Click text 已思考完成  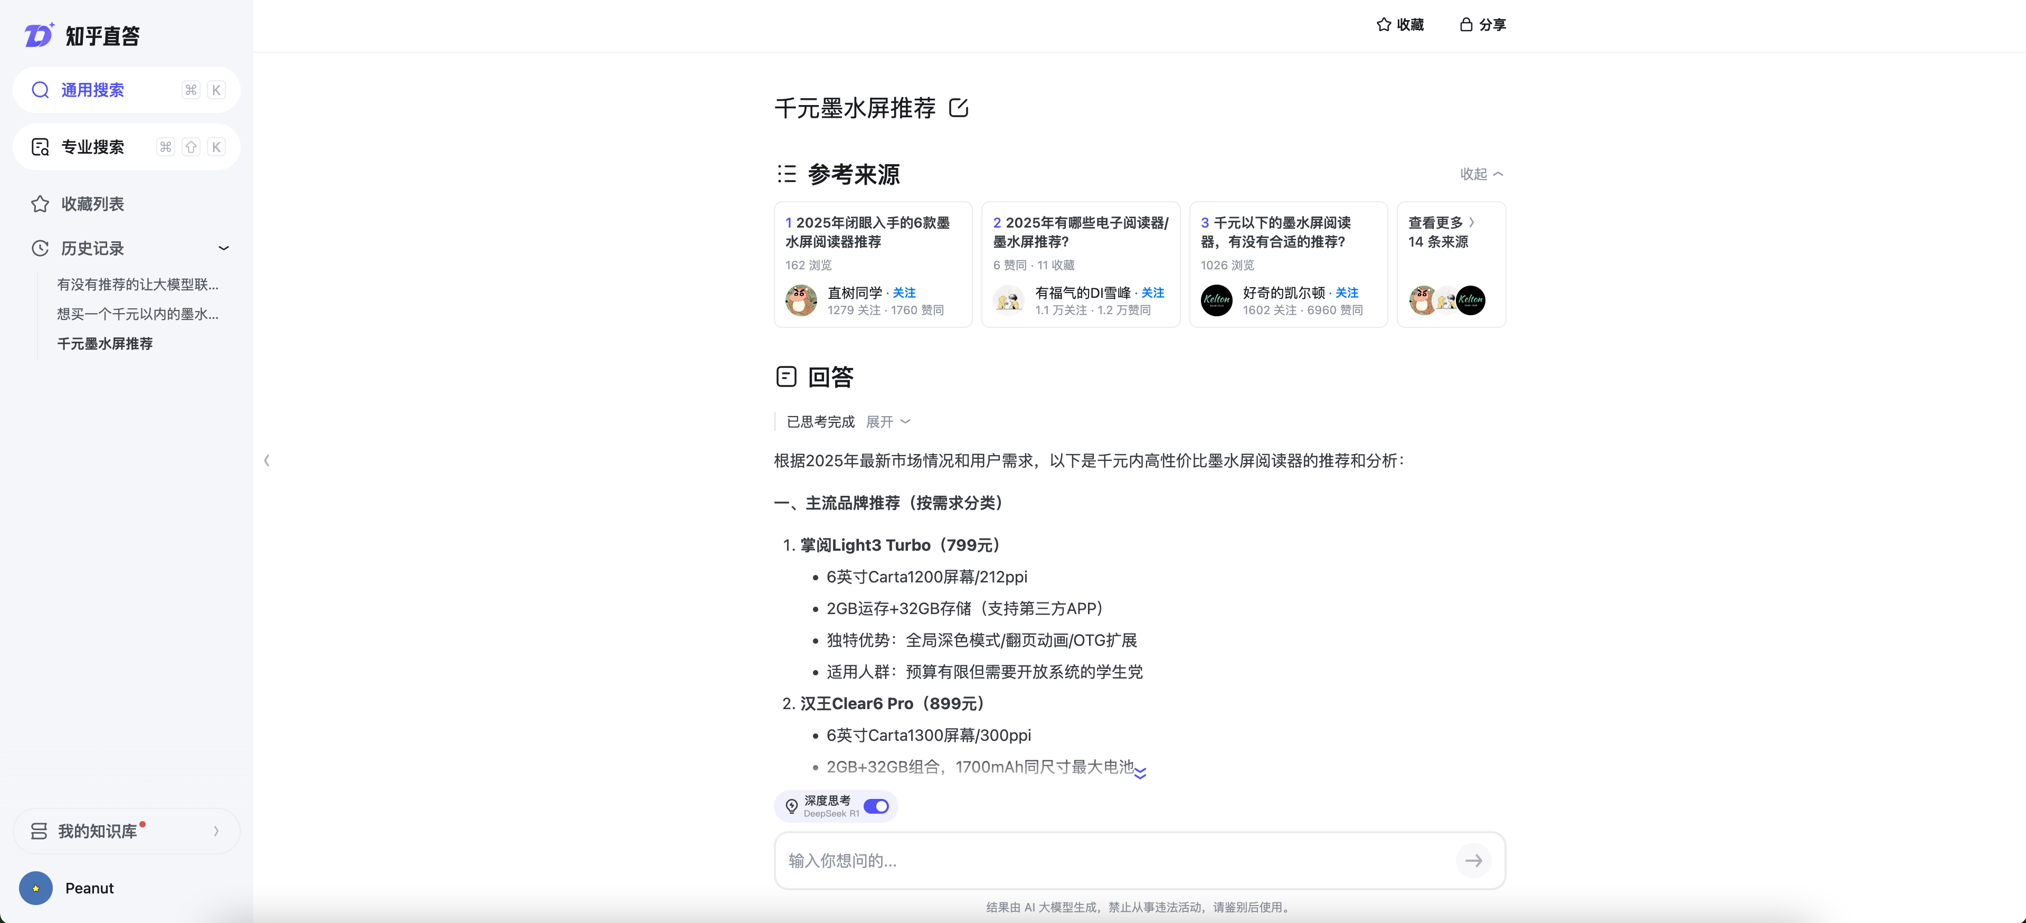[x=820, y=422]
